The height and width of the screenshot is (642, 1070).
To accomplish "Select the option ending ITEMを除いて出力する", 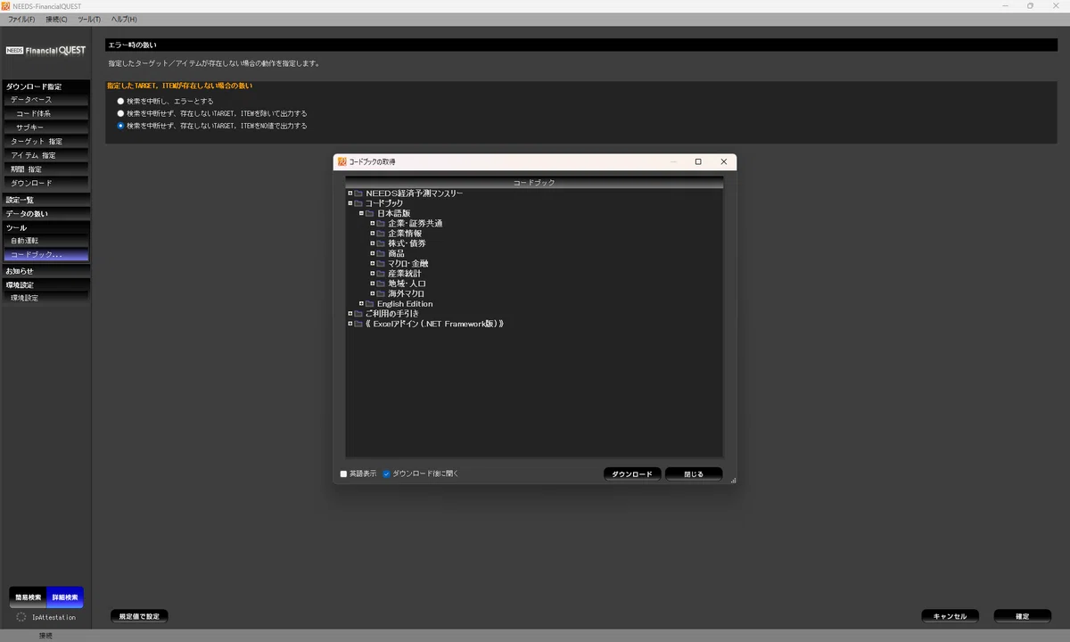I will pyautogui.click(x=121, y=114).
